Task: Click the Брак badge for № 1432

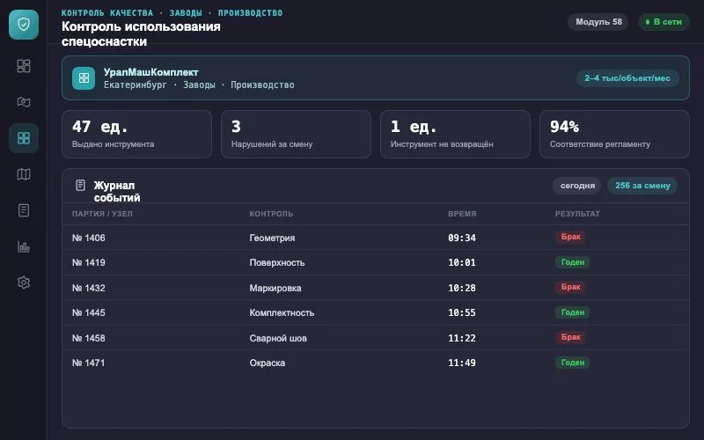Action: [x=570, y=287]
